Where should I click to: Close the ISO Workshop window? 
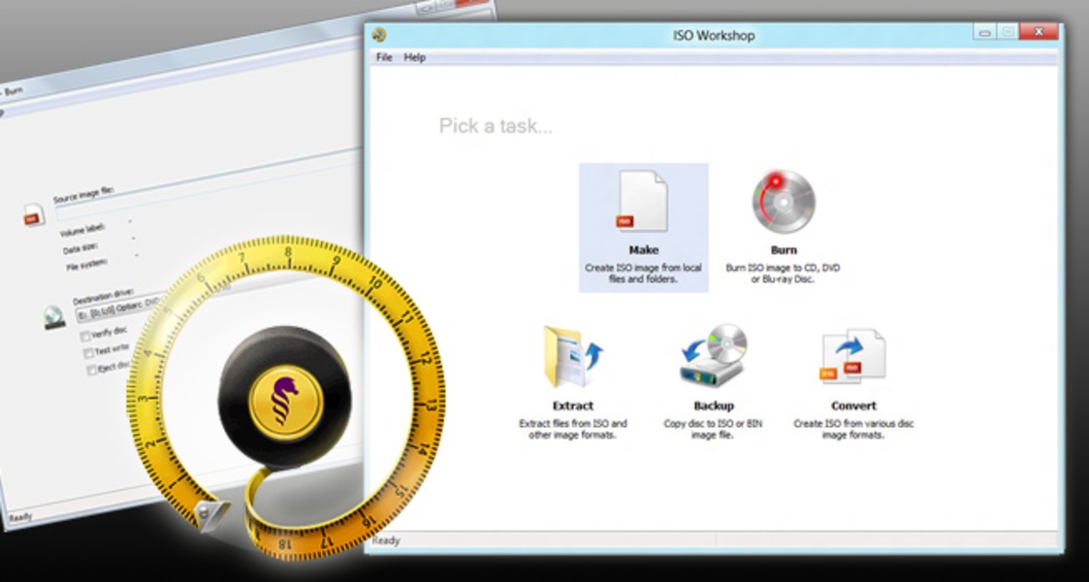tap(1040, 32)
